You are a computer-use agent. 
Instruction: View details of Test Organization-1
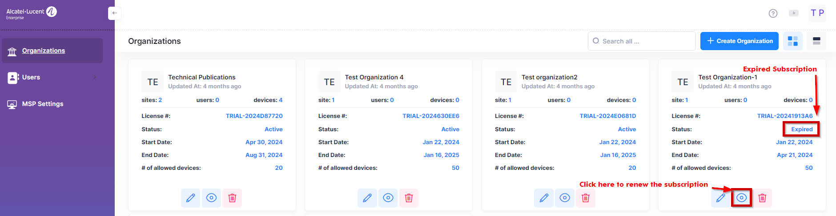coord(741,198)
